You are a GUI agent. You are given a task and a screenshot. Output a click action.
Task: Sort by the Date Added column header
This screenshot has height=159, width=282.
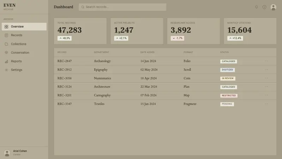coord(147,52)
